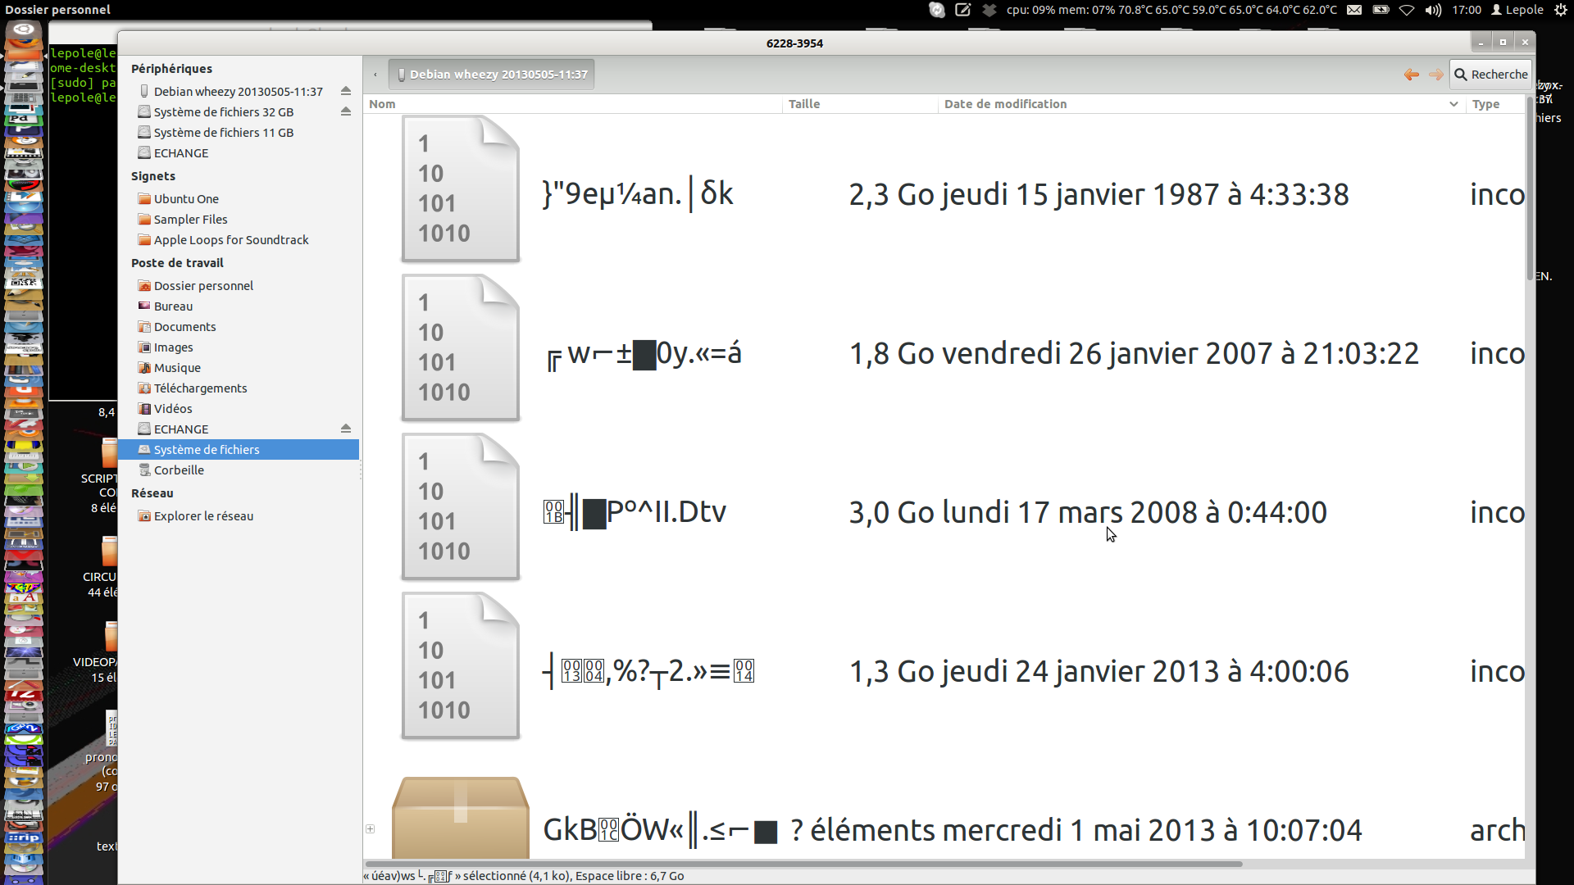1574x885 pixels.
Task: Eject ECHANGE under Poste de travail
Action: (x=346, y=429)
